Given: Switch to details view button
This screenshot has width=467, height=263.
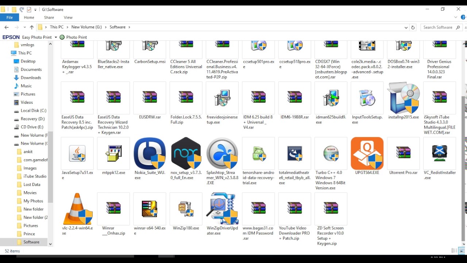Looking at the screenshot, I should [x=454, y=251].
